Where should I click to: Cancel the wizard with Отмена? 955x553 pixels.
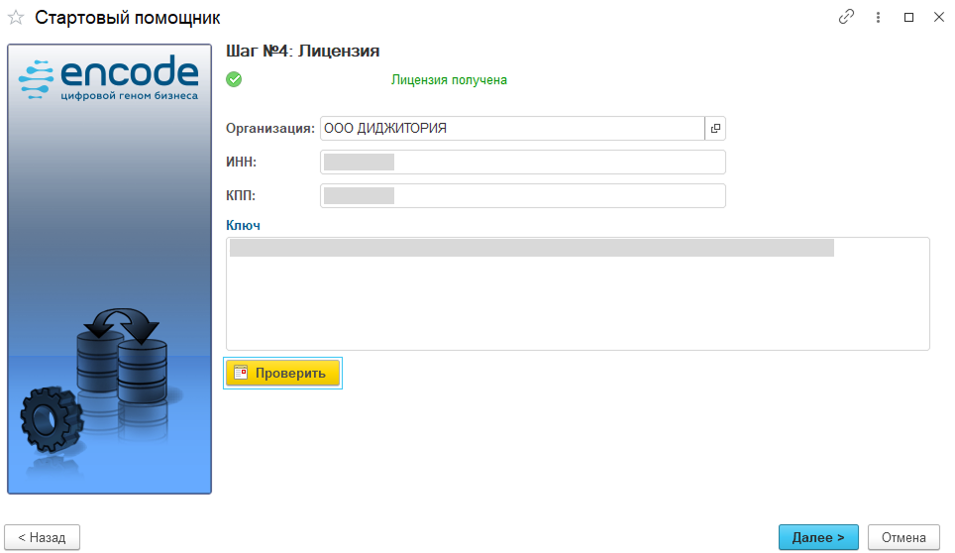[x=903, y=537]
